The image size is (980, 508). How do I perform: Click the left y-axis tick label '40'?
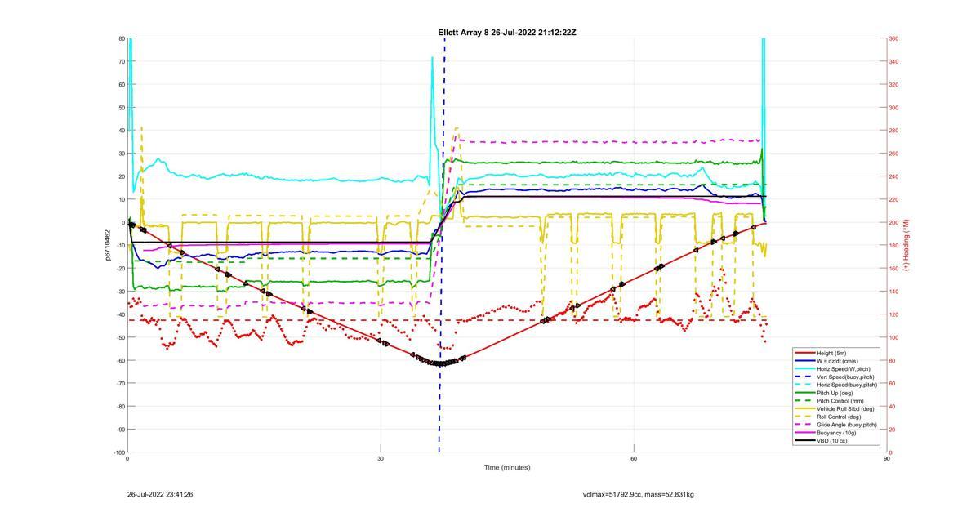point(122,131)
